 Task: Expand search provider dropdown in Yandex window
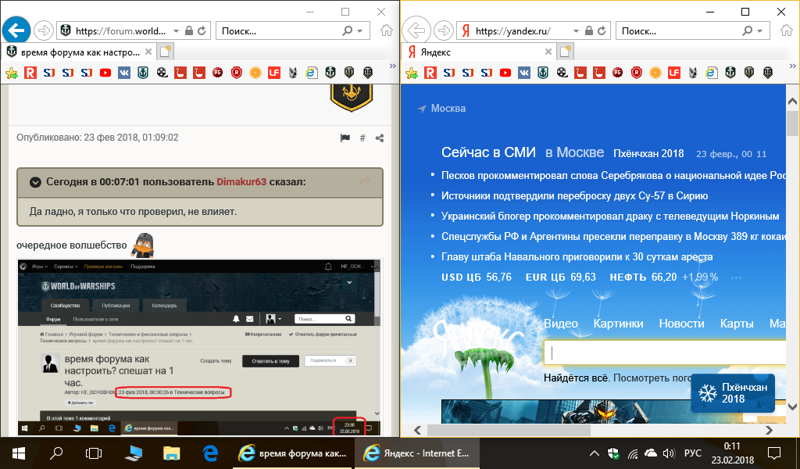tap(759, 31)
